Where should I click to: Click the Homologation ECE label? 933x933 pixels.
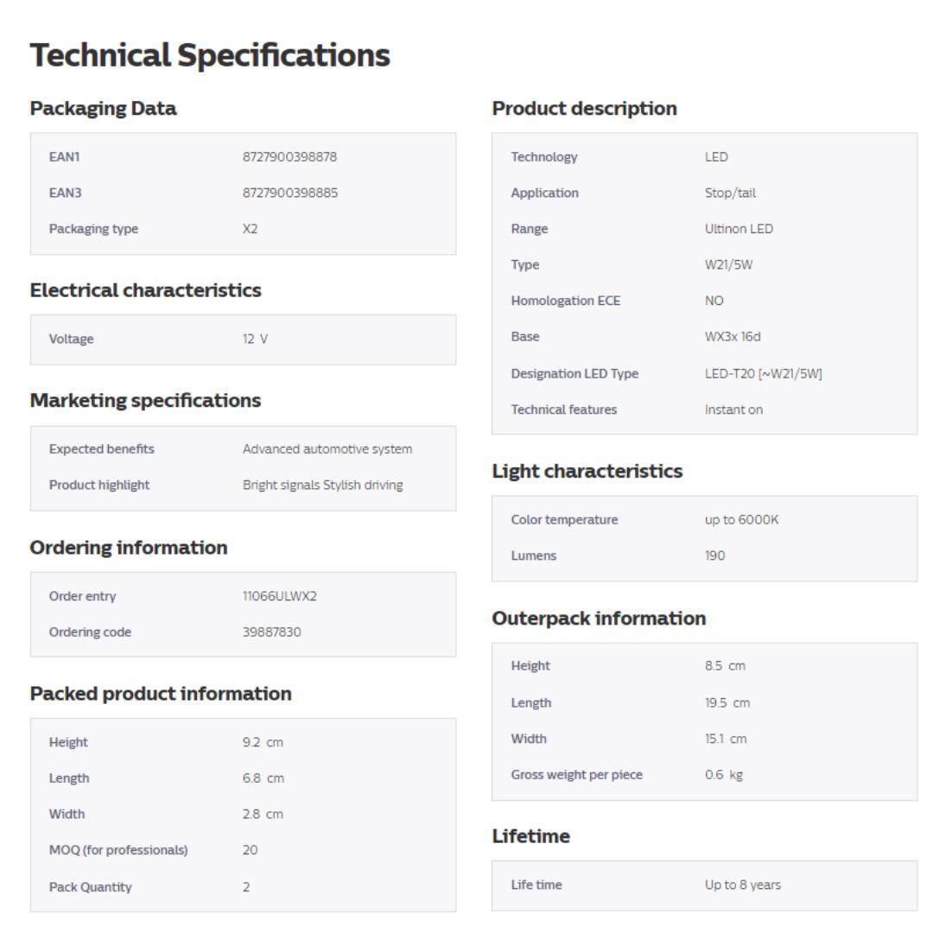pos(565,301)
